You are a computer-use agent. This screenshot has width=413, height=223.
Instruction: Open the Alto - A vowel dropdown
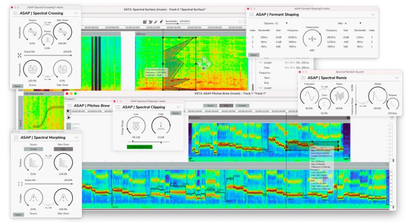point(349,23)
